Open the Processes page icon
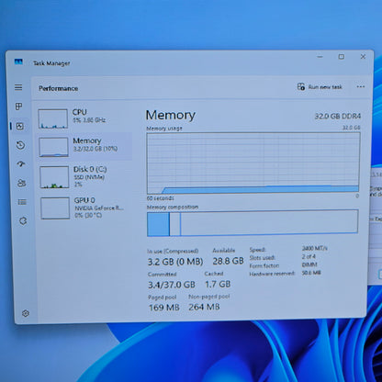 click(18, 107)
